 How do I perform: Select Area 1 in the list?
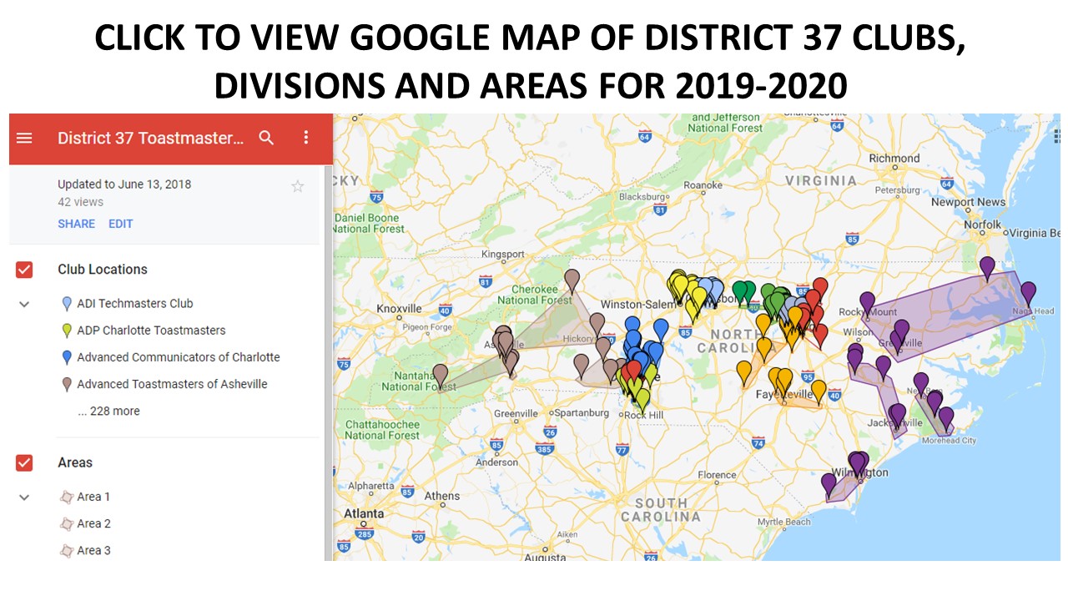pyautogui.click(x=93, y=497)
